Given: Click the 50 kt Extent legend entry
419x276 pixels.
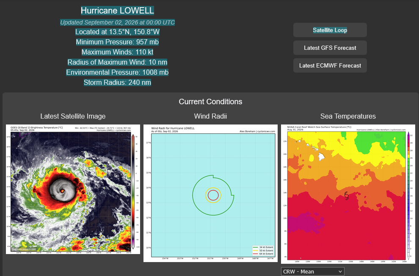Looking at the screenshot, I should click(263, 251).
